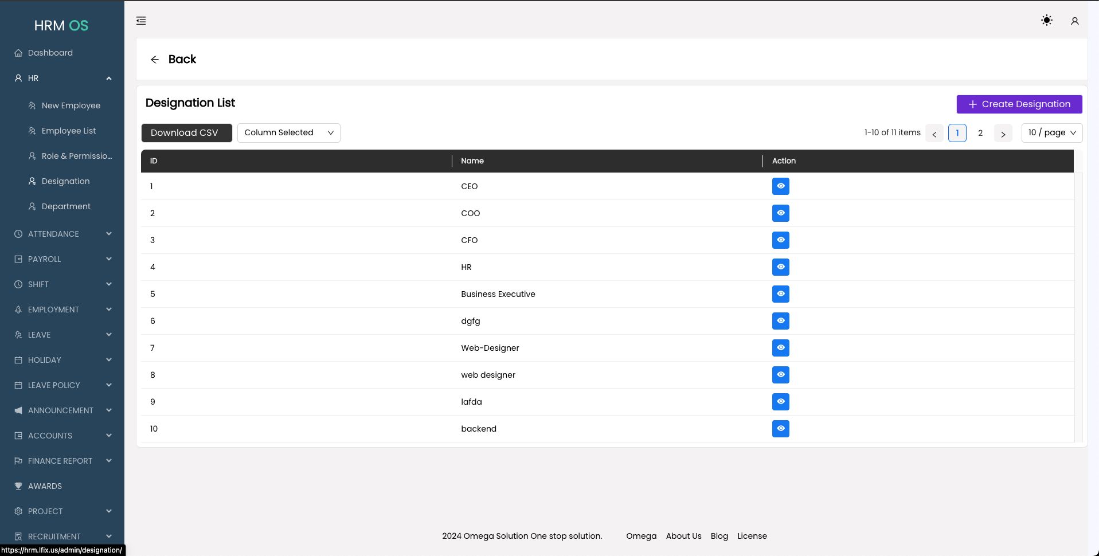Expand the RECRUITMENT section

point(109,537)
